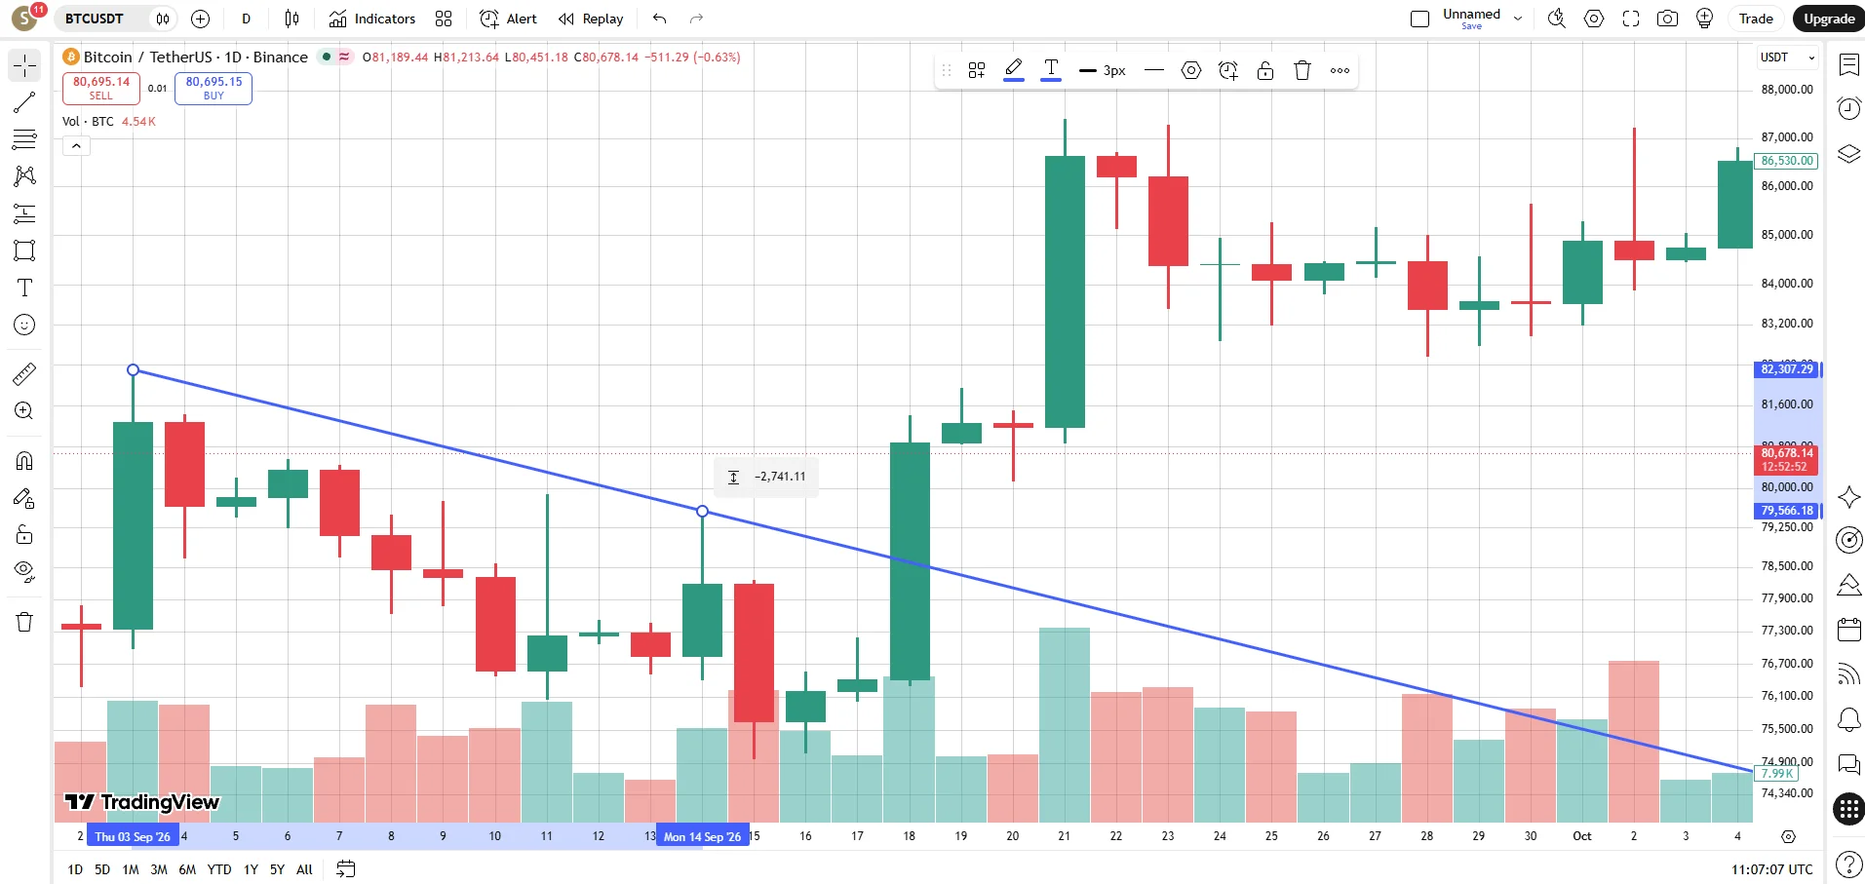
Task: Expand the Unnamed layout dropdown arrow
Action: click(1518, 19)
